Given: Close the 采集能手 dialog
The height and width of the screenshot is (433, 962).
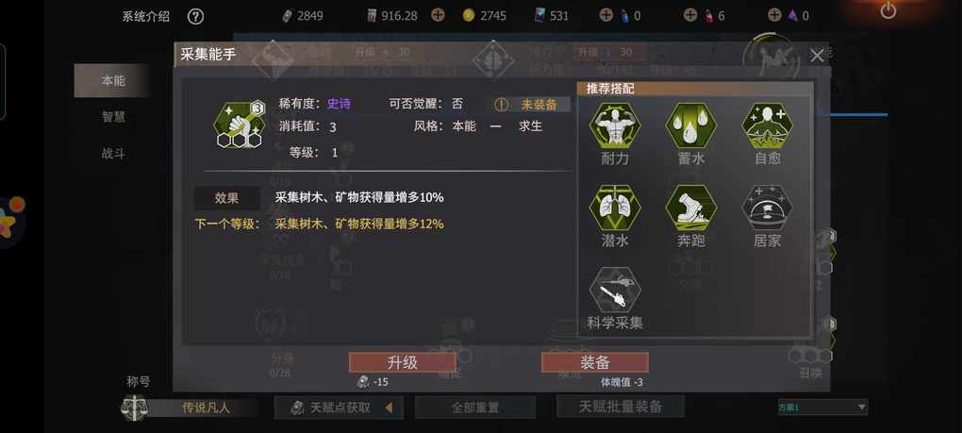Looking at the screenshot, I should 817,56.
